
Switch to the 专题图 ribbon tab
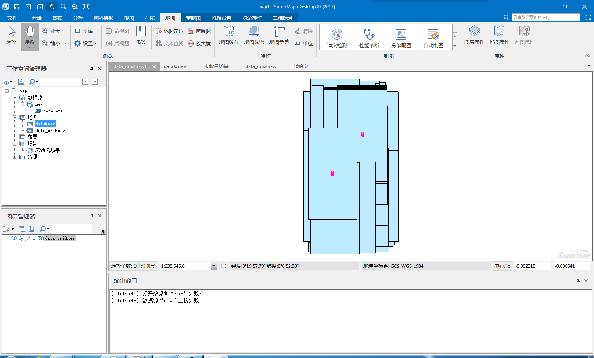193,18
